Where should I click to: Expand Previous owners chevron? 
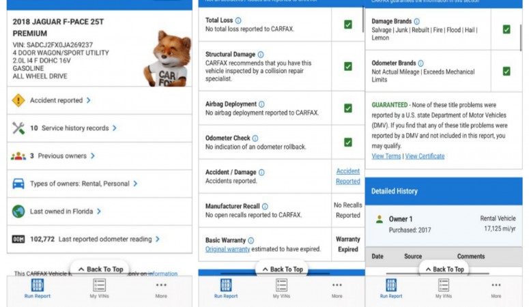tap(92, 156)
